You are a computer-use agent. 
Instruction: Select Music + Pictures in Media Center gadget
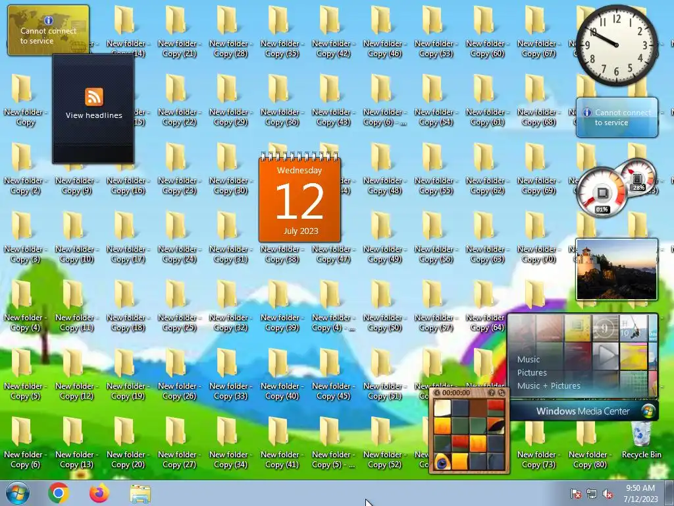[548, 385]
